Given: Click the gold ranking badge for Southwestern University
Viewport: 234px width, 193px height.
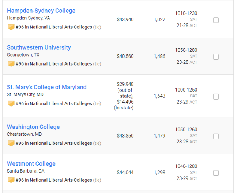Looking at the screenshot, I should [11, 64].
